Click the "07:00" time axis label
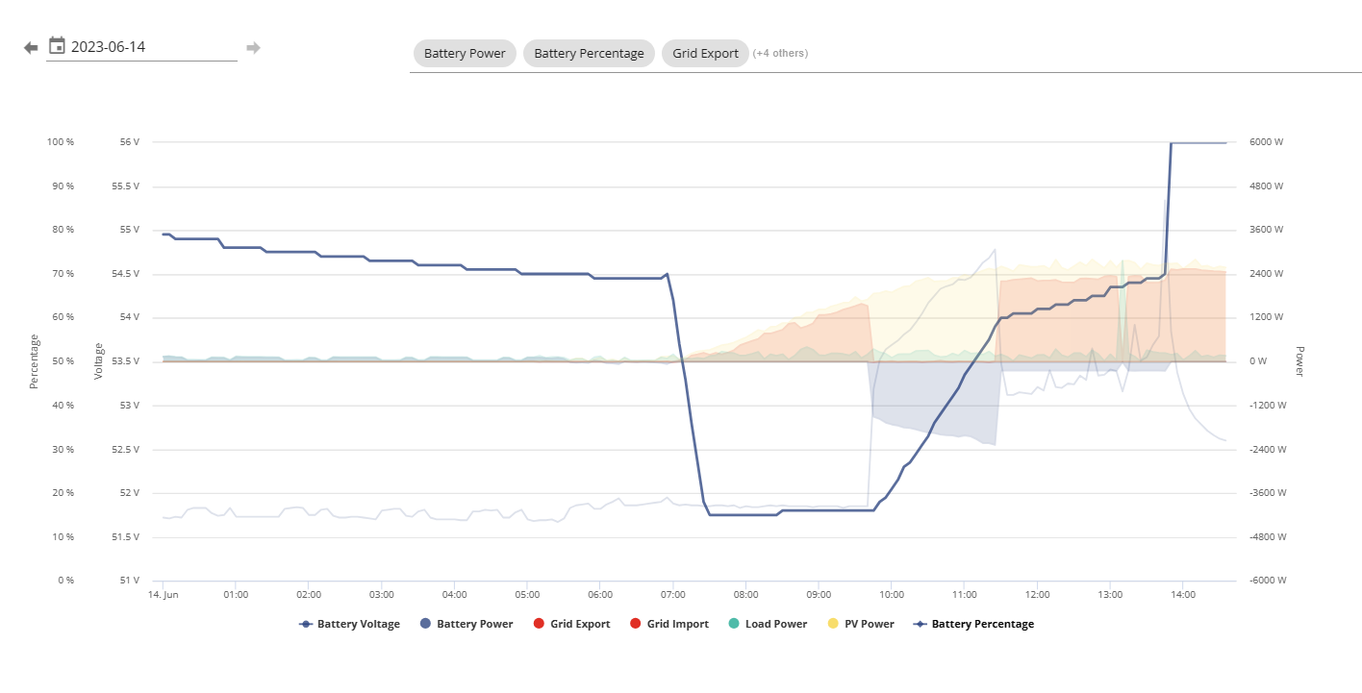 point(673,595)
